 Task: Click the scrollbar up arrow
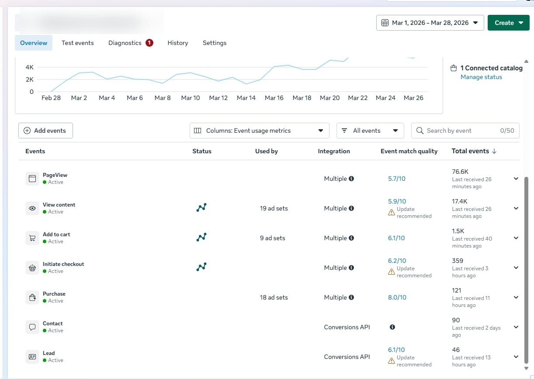click(x=526, y=61)
